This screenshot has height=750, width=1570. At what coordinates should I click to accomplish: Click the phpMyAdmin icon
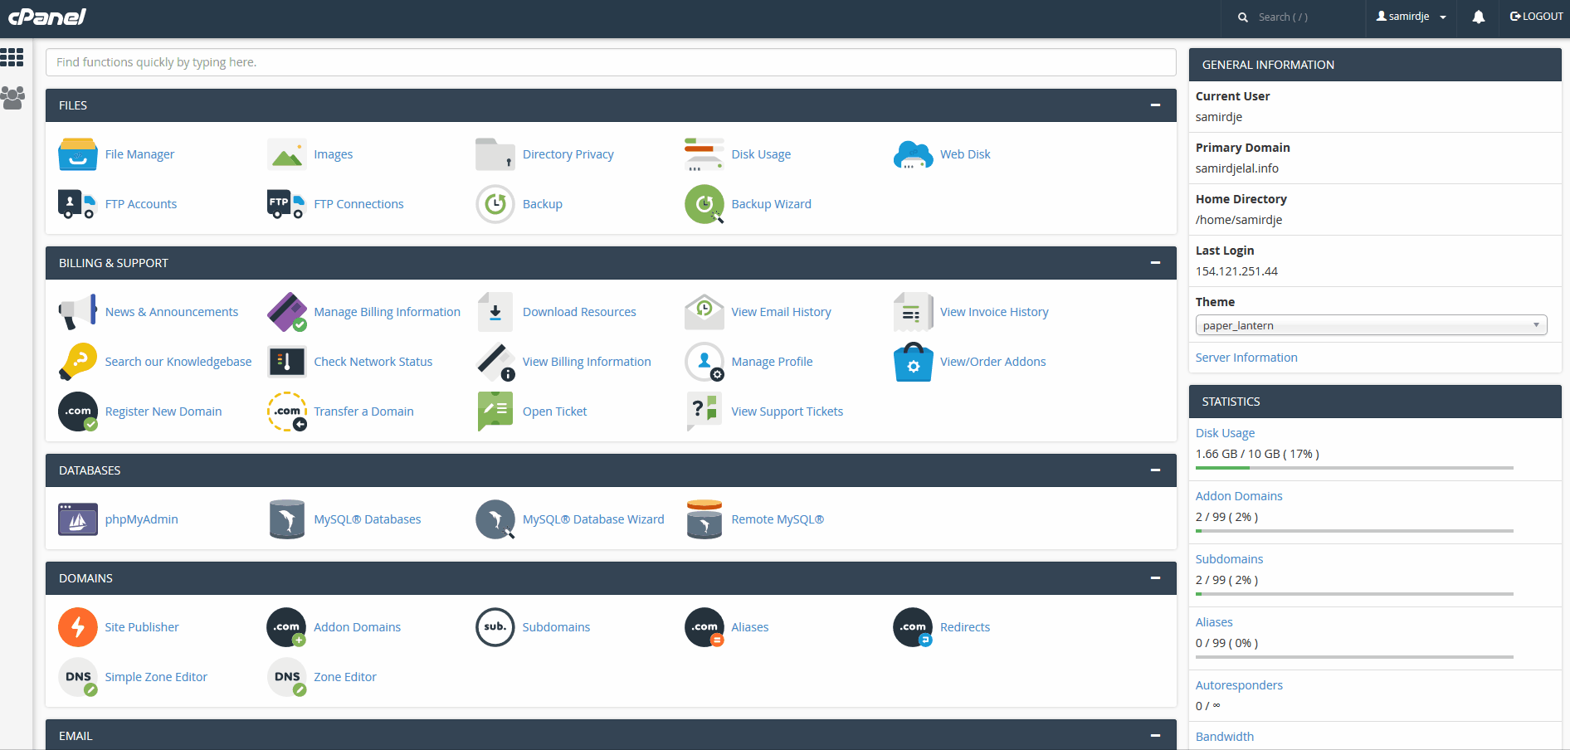click(x=78, y=519)
